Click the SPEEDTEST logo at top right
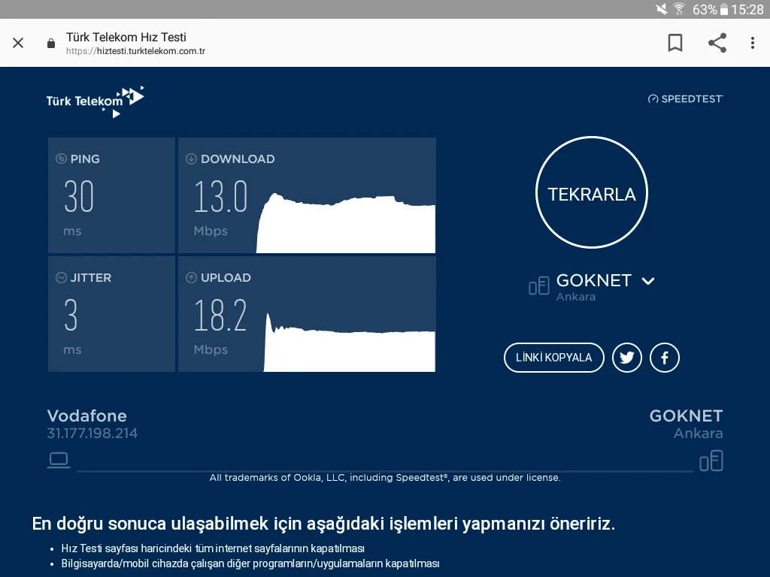Screen dimensions: 770x577 coord(686,98)
